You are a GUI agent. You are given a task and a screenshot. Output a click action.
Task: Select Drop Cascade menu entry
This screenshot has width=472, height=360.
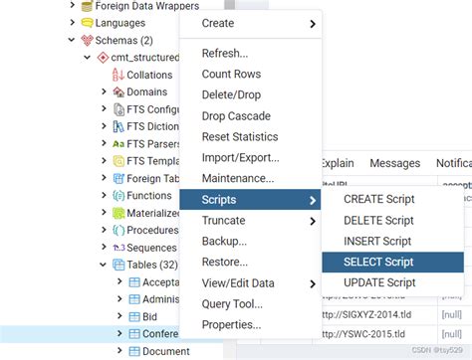250,116
